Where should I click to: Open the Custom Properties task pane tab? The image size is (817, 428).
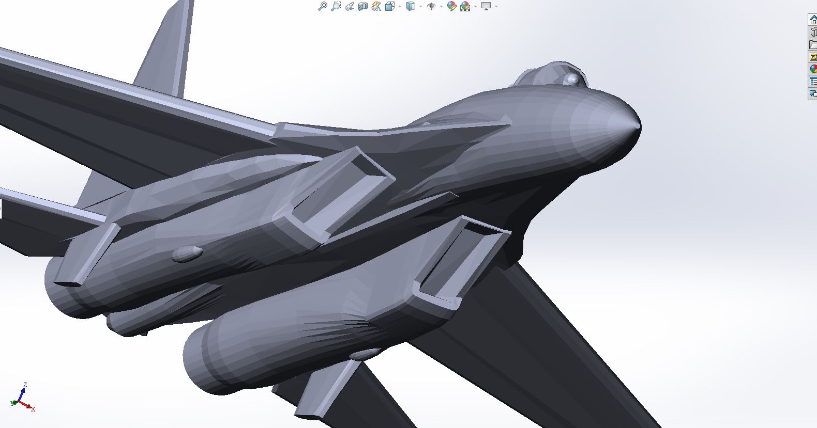pos(813,82)
